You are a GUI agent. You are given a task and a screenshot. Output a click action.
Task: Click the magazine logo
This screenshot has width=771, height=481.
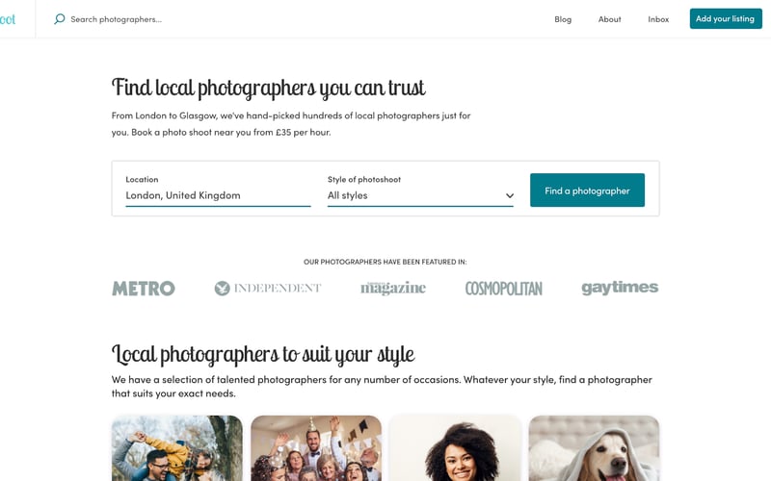click(x=393, y=288)
